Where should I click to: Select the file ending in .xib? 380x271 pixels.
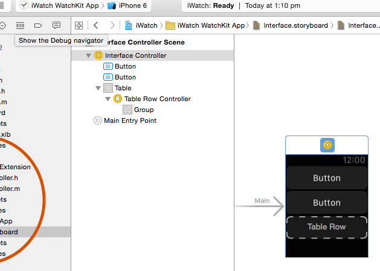[x=5, y=134]
